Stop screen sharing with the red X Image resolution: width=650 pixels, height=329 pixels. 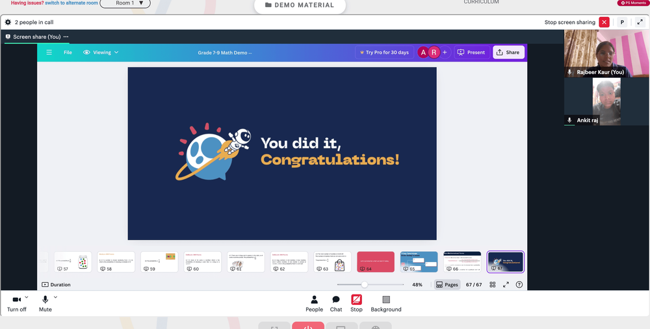coord(604,22)
